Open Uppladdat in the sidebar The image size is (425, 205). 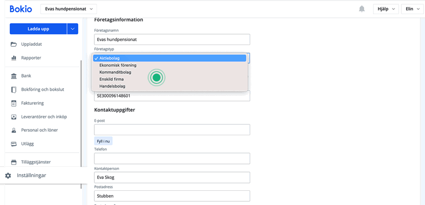pos(31,44)
